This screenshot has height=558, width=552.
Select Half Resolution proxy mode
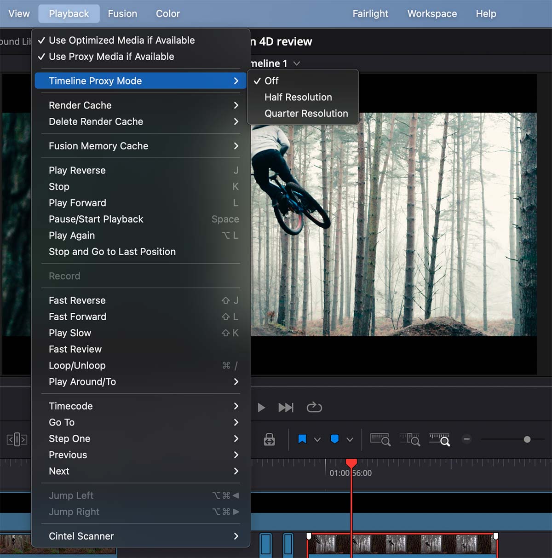tap(298, 97)
